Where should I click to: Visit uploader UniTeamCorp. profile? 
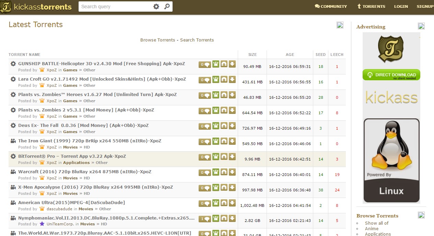pyautogui.click(x=60, y=224)
